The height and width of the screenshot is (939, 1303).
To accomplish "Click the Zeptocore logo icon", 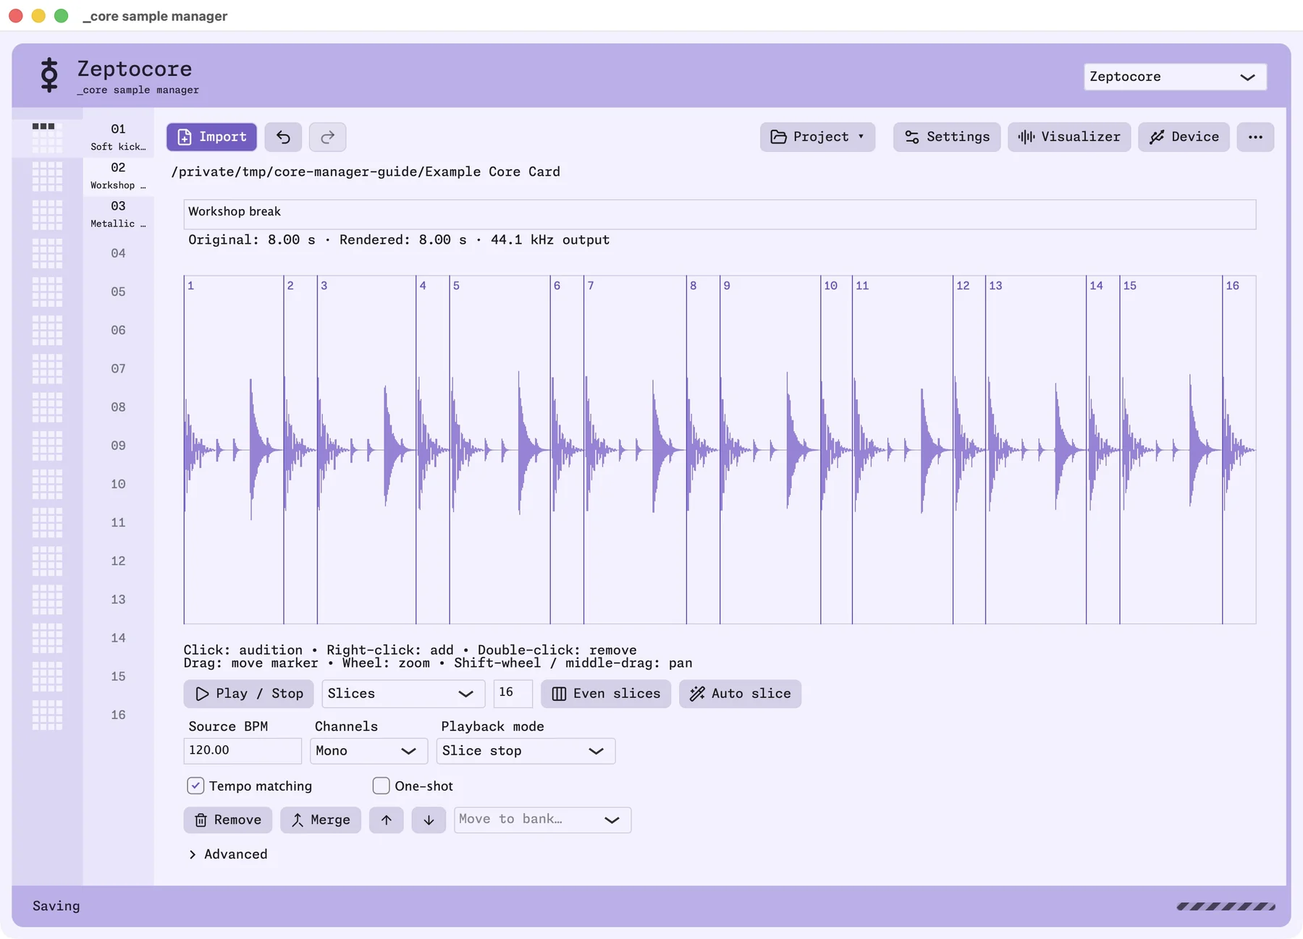I will click(x=49, y=75).
